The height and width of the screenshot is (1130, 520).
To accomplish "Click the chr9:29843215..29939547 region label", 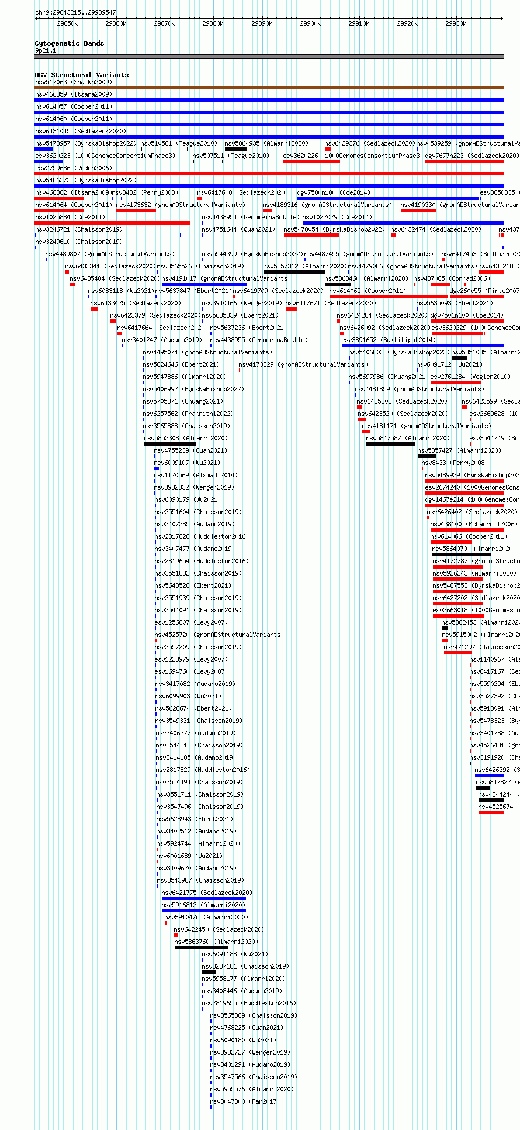I will coord(75,12).
